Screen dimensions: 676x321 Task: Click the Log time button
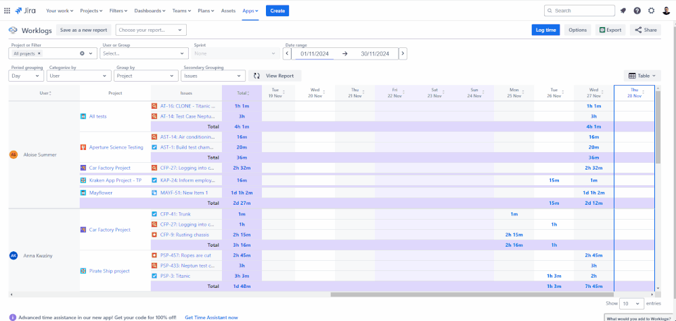tap(545, 30)
